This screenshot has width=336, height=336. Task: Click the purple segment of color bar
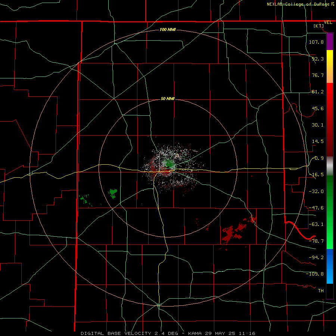click(x=330, y=42)
